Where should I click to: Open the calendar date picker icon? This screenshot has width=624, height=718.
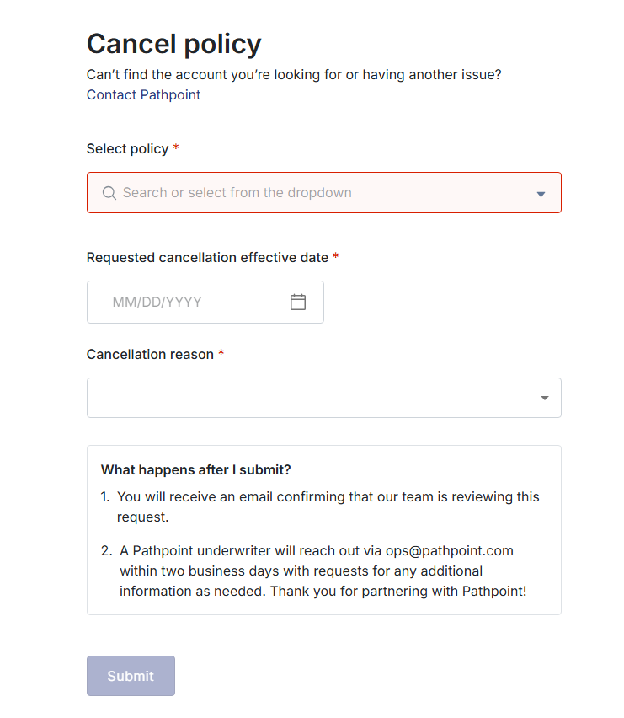point(298,302)
